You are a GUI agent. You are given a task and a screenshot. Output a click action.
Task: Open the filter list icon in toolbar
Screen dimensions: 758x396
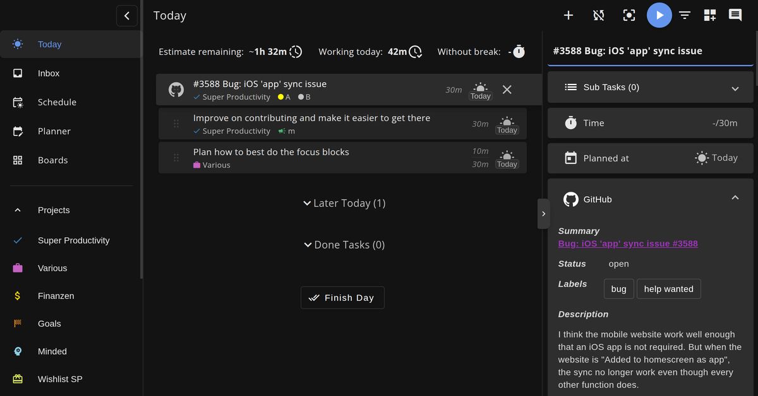[x=685, y=15]
